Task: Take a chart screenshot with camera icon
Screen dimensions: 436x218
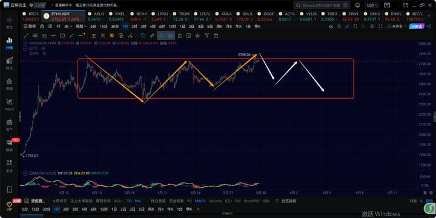Action: tap(339, 27)
